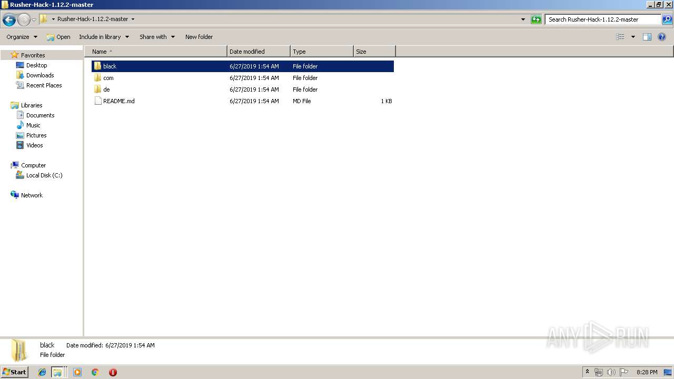
Task: Show hidden tray icons arrow
Action: pos(588,372)
